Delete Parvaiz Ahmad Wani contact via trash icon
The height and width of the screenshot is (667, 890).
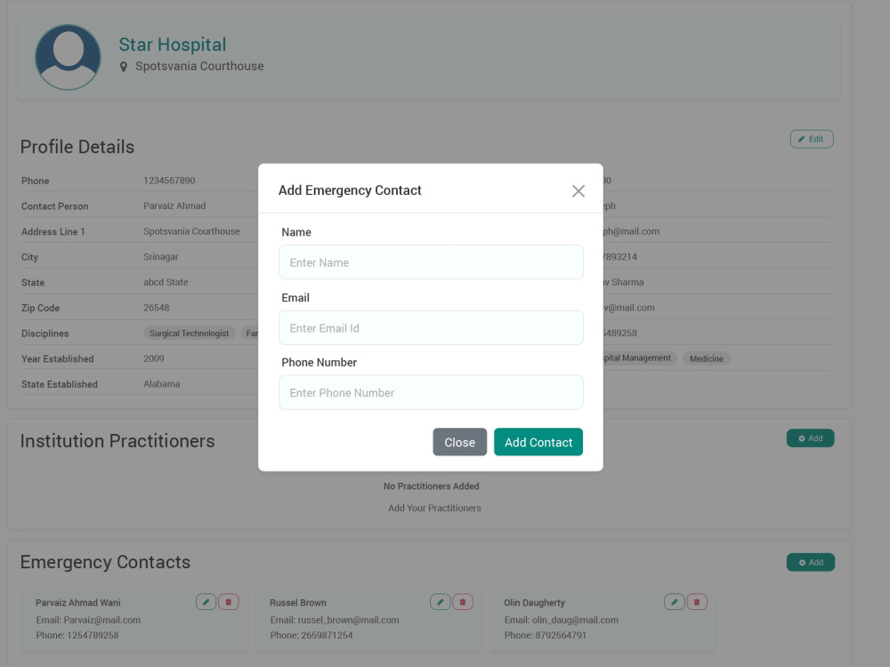(228, 602)
